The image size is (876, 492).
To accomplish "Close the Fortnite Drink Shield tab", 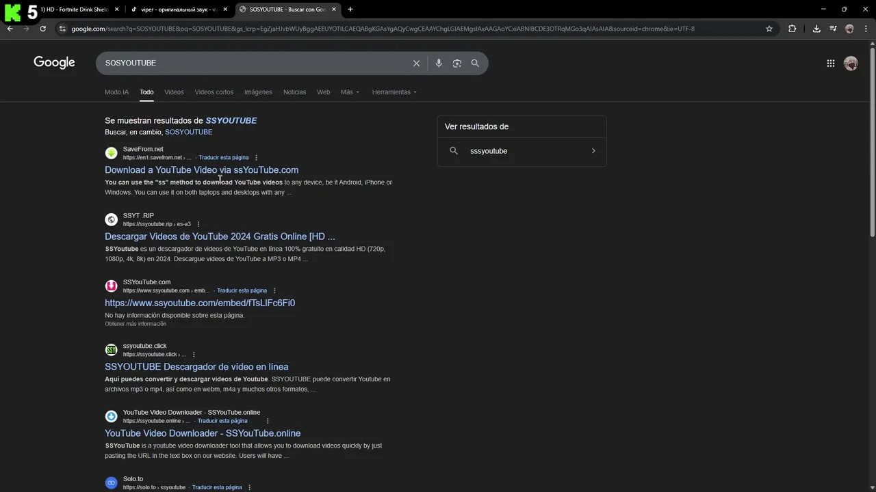I will (x=116, y=10).
